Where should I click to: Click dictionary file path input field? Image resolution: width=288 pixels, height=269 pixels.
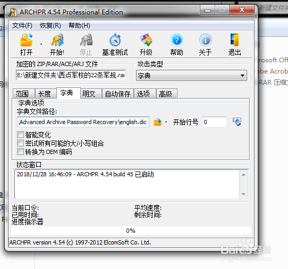pos(83,122)
